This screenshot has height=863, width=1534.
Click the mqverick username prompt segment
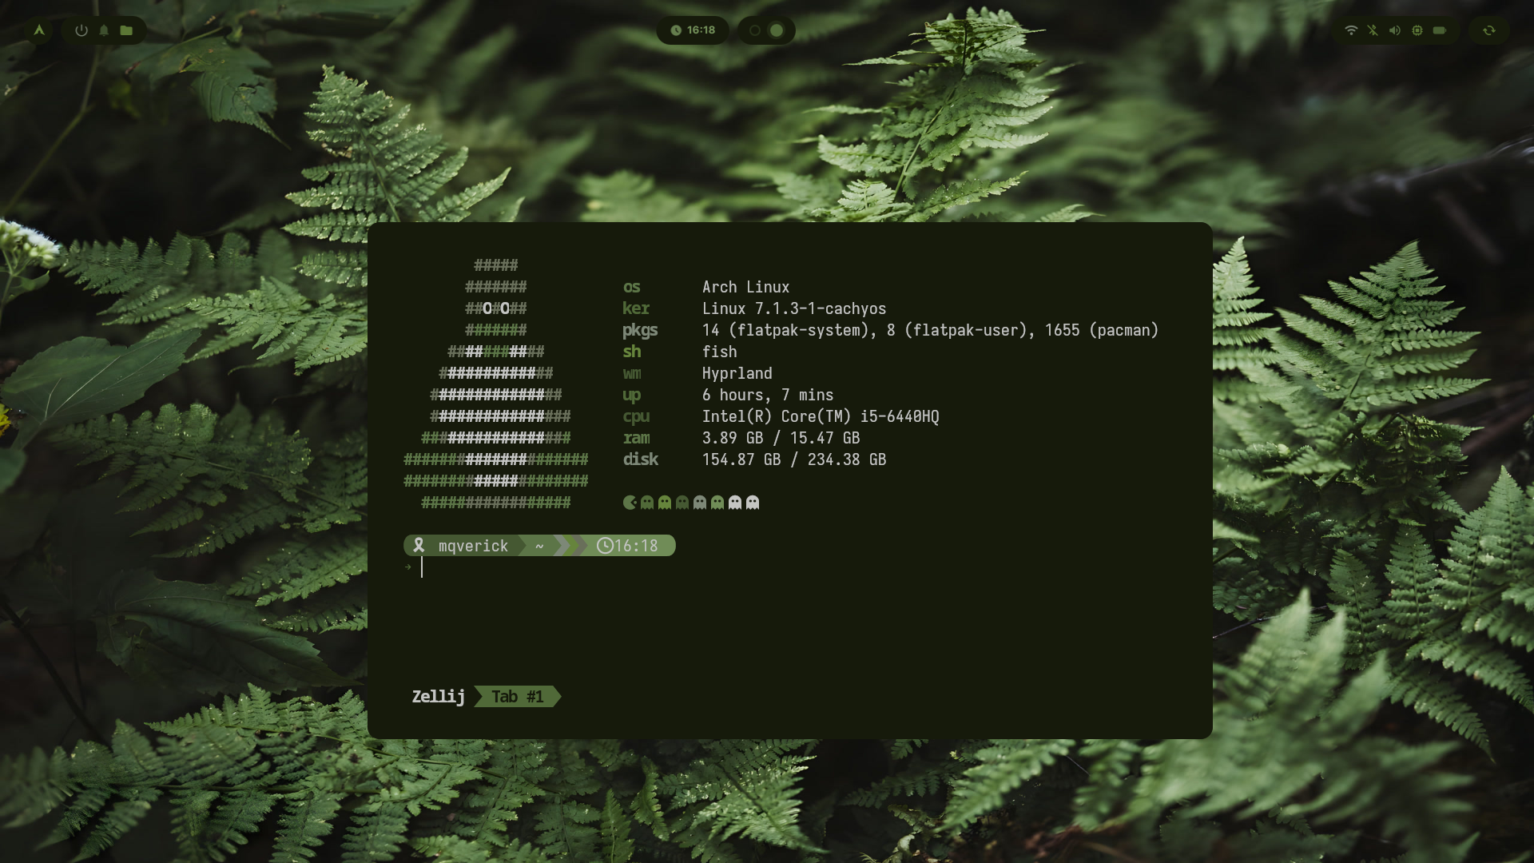click(x=463, y=546)
